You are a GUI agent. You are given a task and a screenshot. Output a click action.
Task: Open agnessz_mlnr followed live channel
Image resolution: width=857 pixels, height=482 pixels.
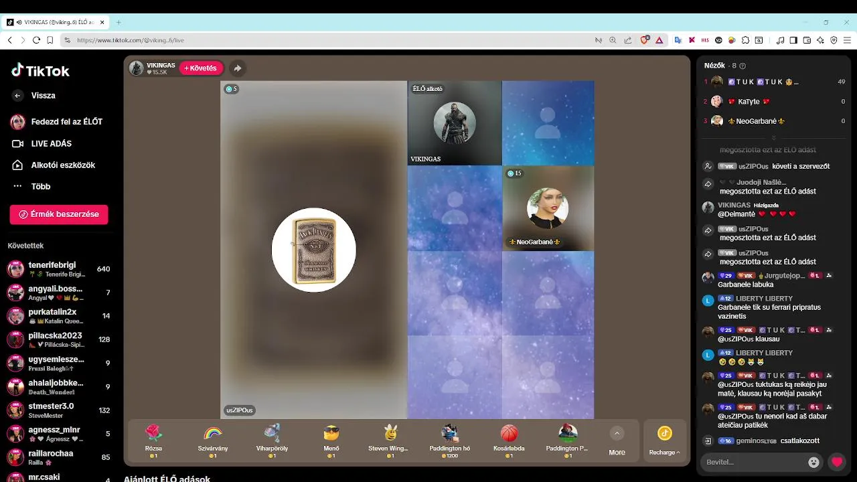tap(58, 433)
